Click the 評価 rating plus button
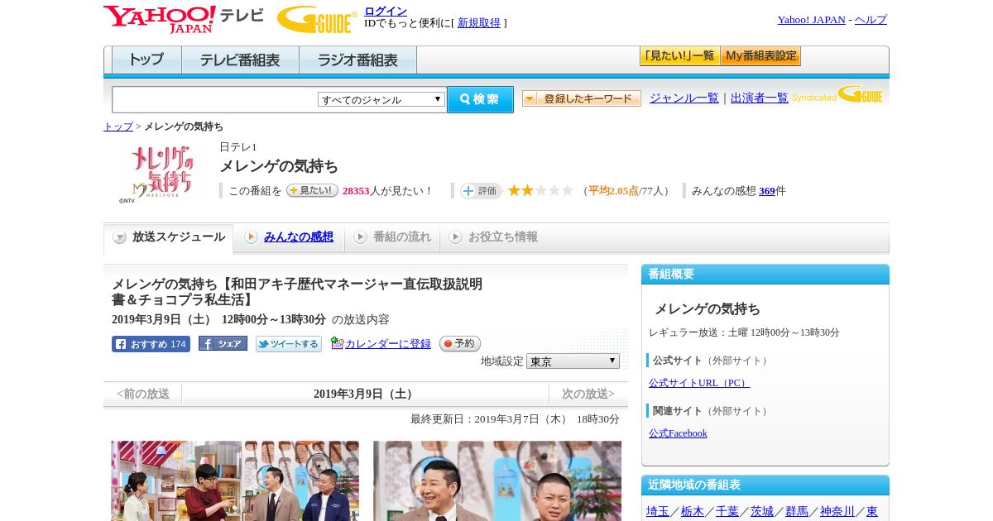The height and width of the screenshot is (521, 993). (x=481, y=191)
